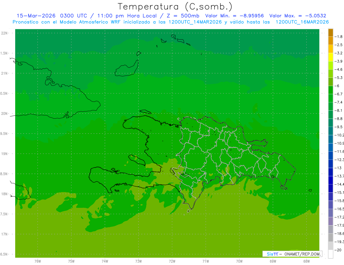The width and height of the screenshot is (344, 265).
Task: Pick the bright yellow swatch in the colorbar
Action: point(331,57)
